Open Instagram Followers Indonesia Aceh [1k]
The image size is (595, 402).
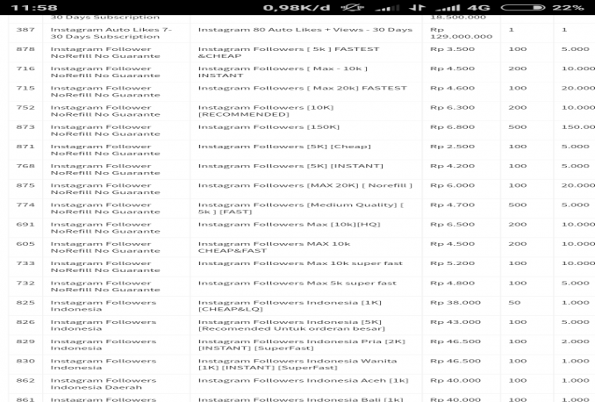(x=303, y=380)
